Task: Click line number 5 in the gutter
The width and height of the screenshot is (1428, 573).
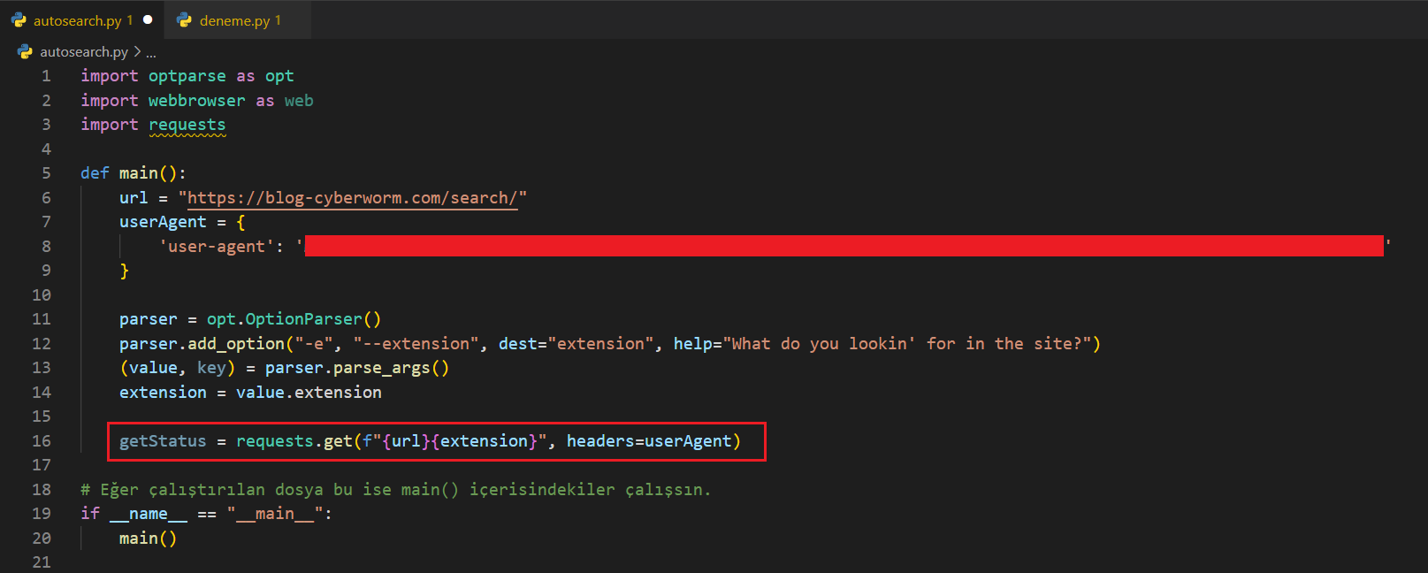Action: pos(46,173)
